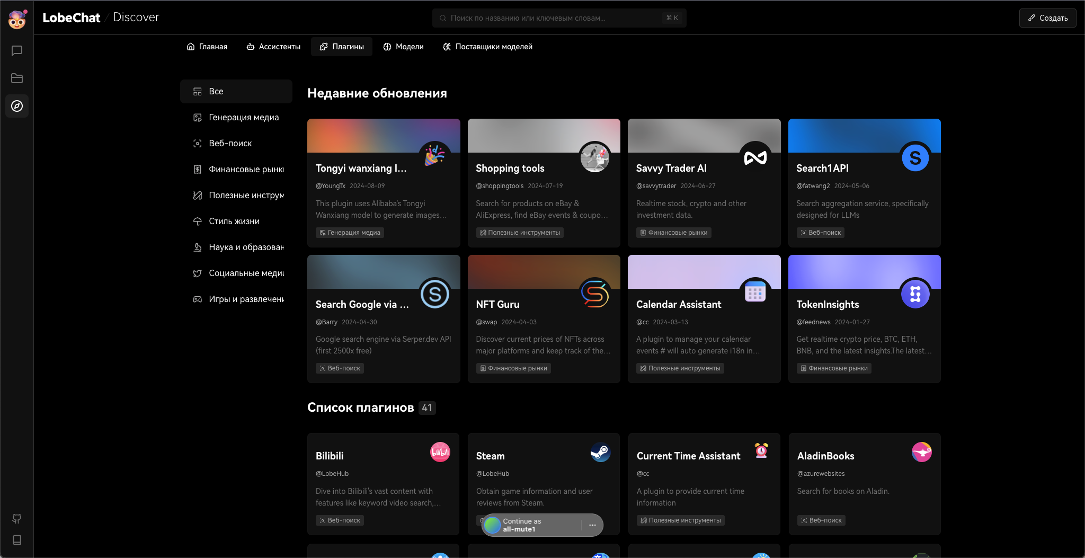Filter by Генерация медиа category
Image resolution: width=1085 pixels, height=558 pixels.
236,117
